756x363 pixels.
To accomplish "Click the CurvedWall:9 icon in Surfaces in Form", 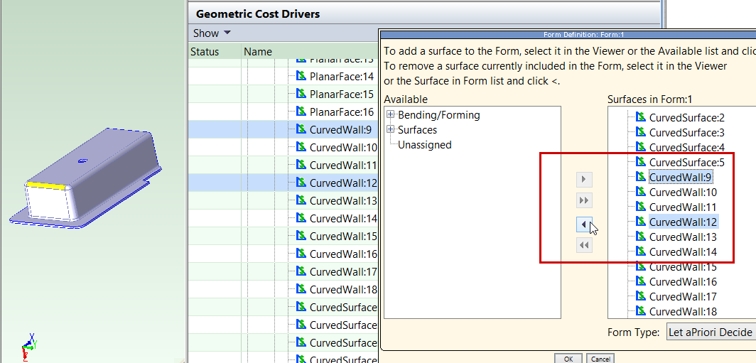I will [641, 177].
